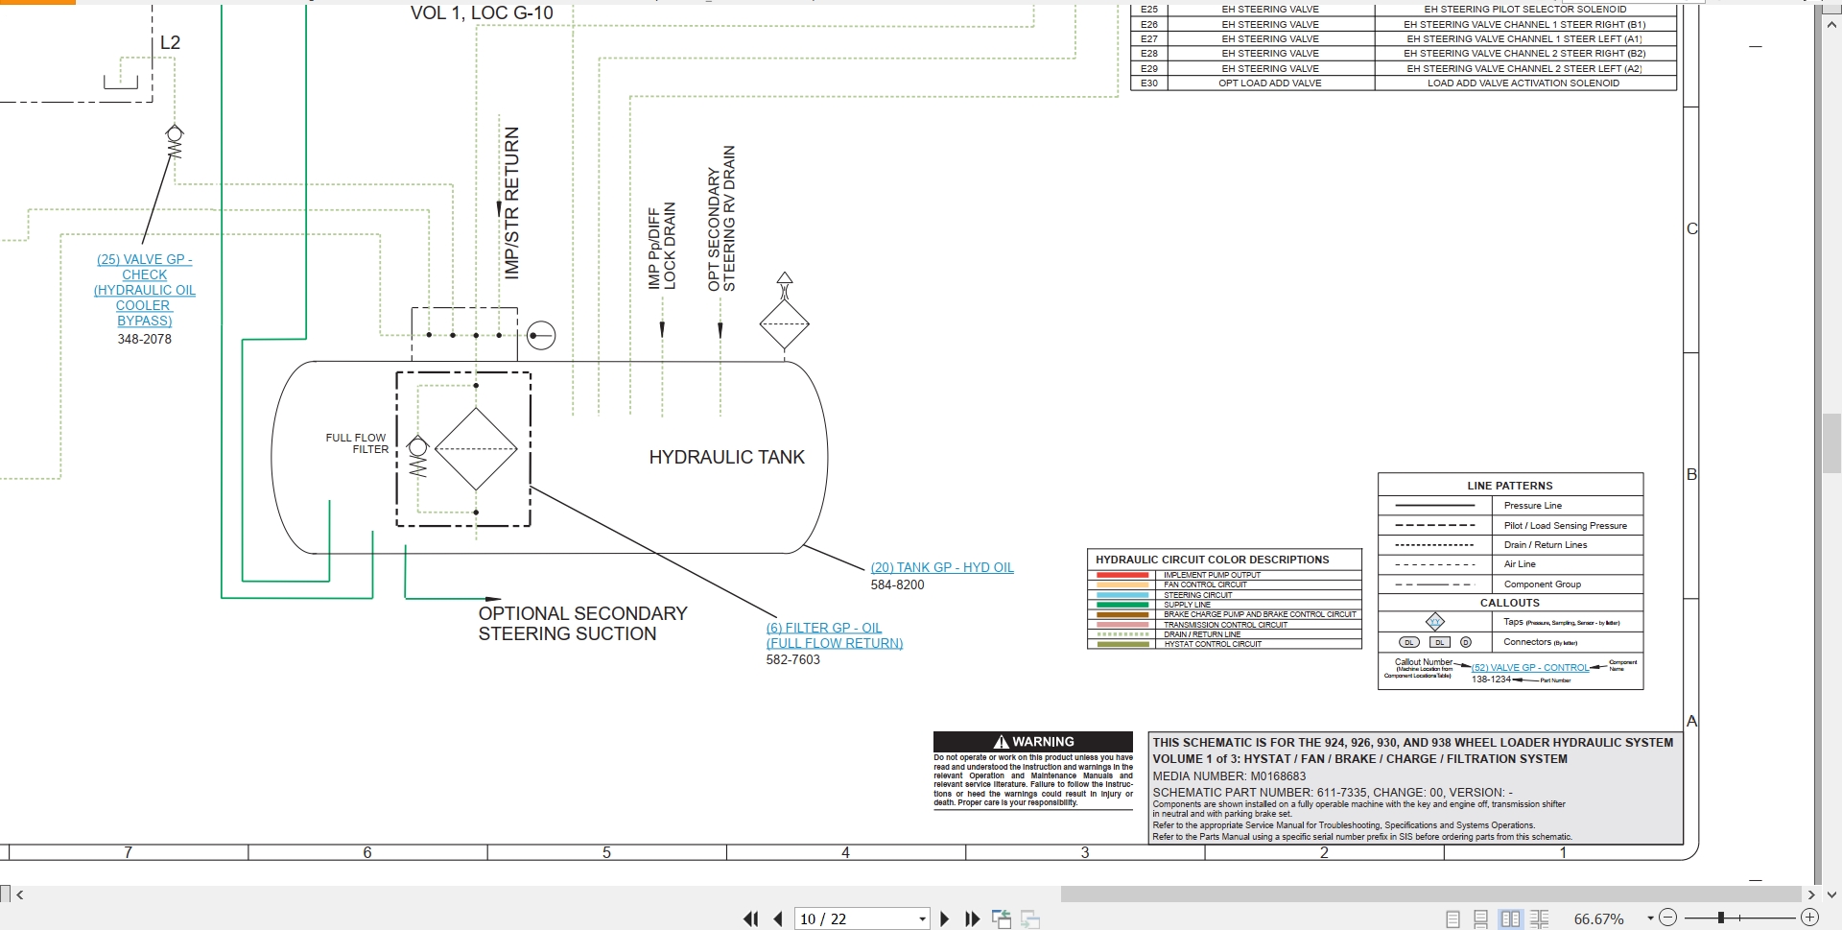Switch to single page view
Viewport: 1842px width, 930px height.
coord(1452,919)
